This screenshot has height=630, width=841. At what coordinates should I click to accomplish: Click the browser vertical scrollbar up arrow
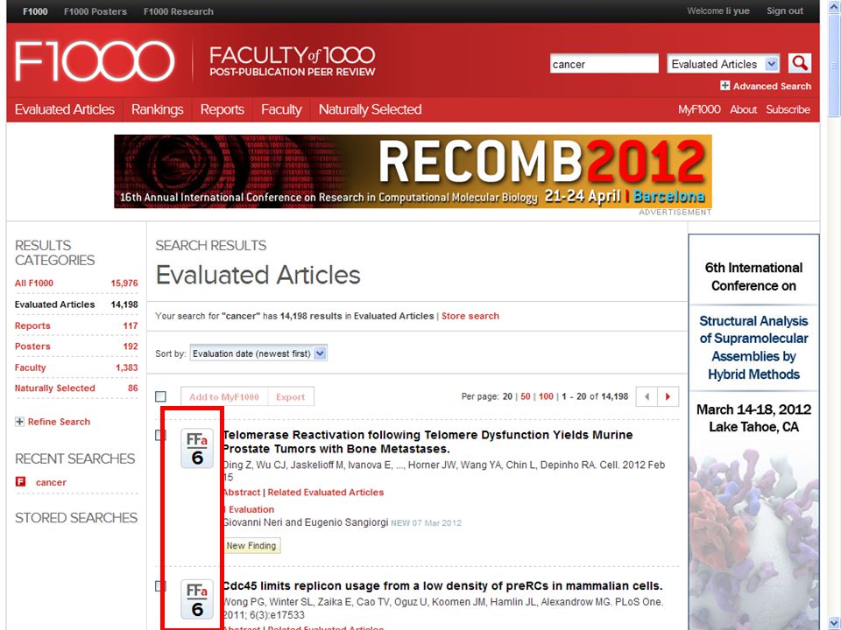coord(834,8)
